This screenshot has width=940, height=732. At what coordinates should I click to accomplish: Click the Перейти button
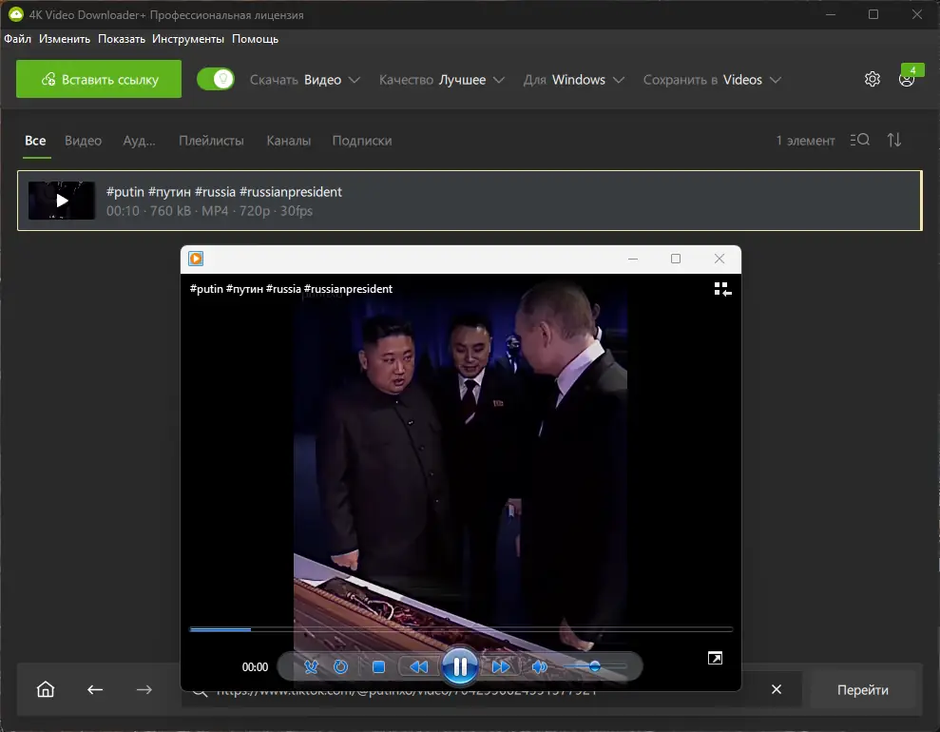863,689
